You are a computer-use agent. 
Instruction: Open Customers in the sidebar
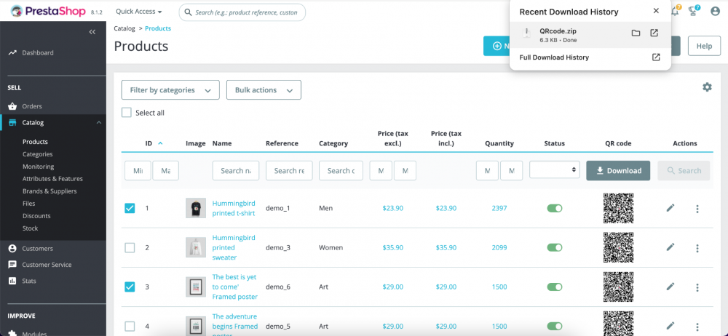tap(38, 248)
